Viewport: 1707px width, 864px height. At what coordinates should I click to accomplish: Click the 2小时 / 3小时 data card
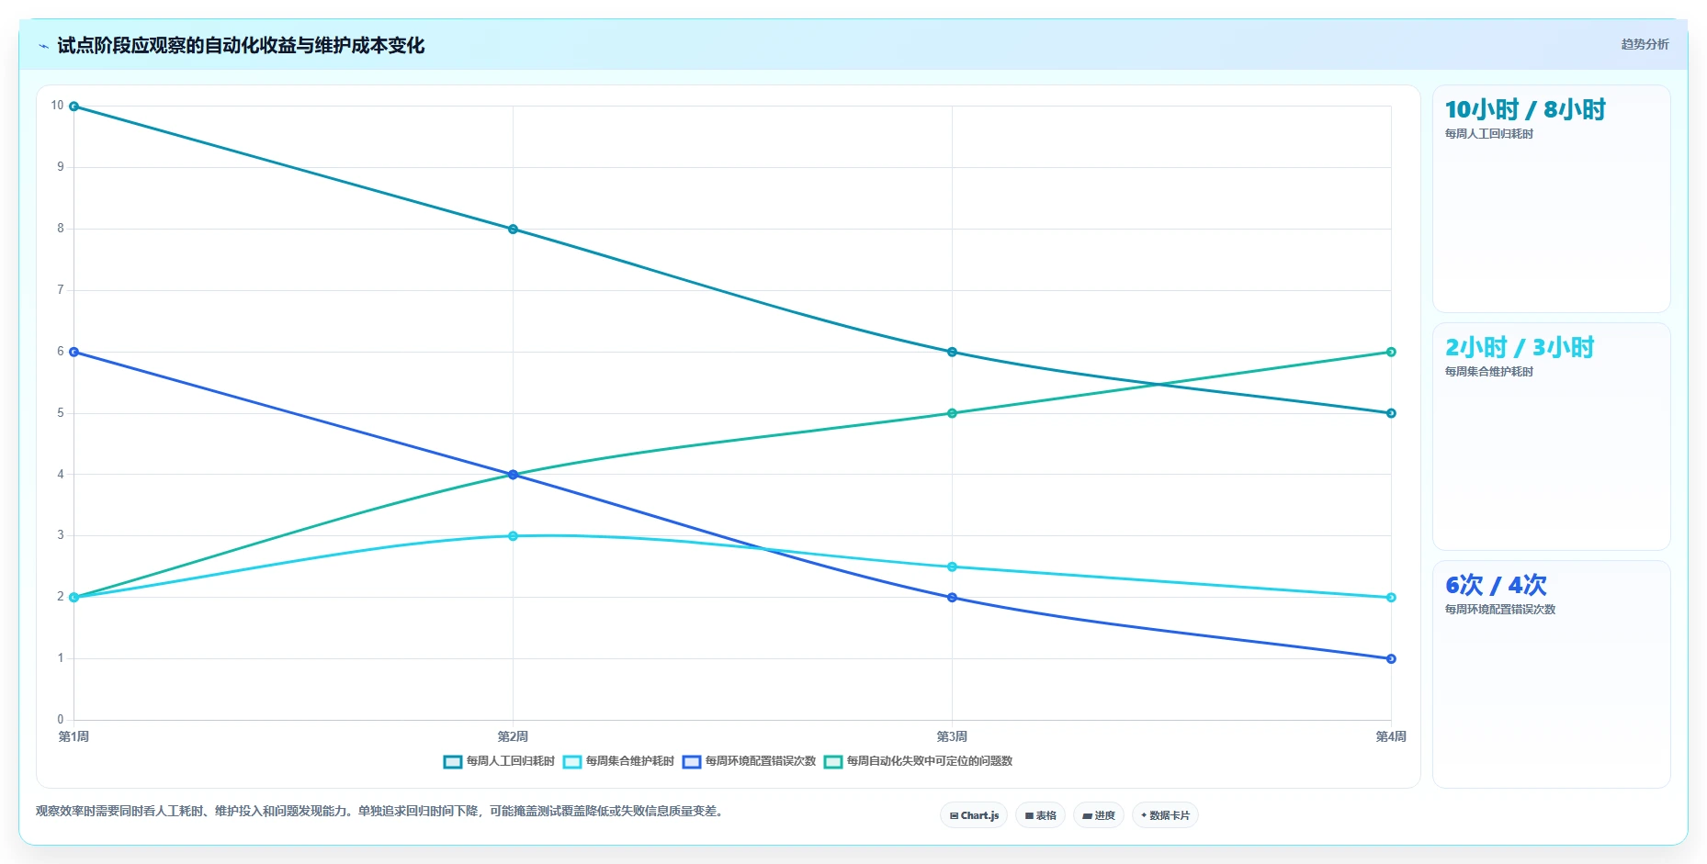(x=1552, y=437)
